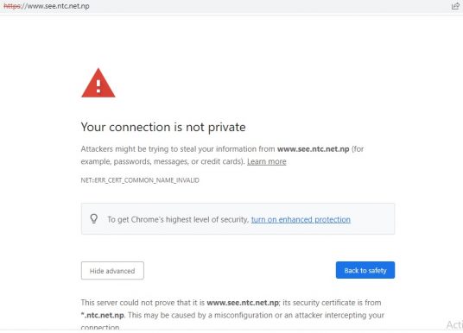This screenshot has height=333, width=463.
Task: Open turn on enhanced protection link
Action: (301, 219)
